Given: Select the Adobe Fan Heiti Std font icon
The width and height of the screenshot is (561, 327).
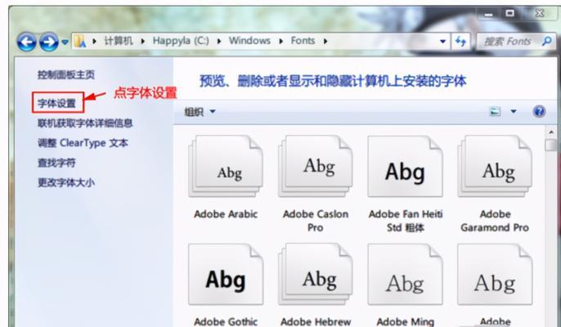Looking at the screenshot, I should 406,166.
